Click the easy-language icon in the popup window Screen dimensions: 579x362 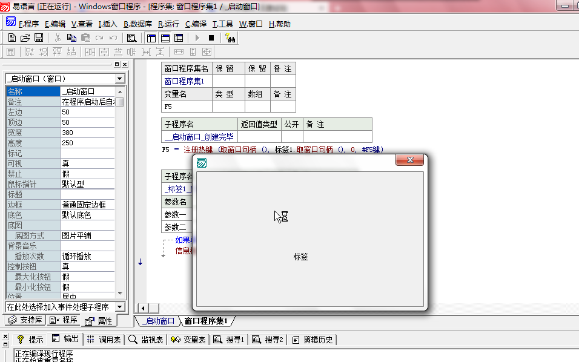[202, 162]
